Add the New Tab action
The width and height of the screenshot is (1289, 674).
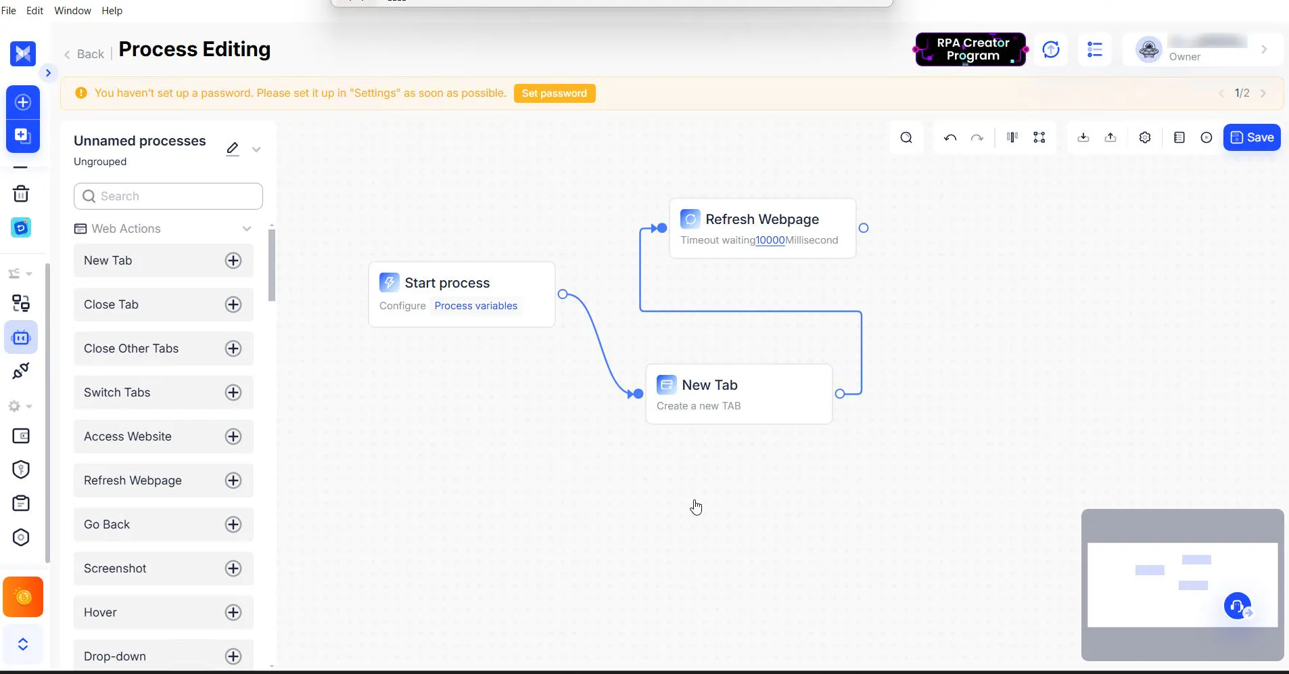pyautogui.click(x=233, y=261)
